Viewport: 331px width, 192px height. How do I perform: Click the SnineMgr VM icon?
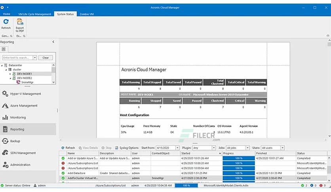(18, 82)
